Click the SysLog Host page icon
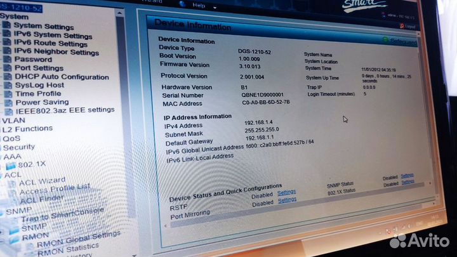457x257 pixels. (8, 86)
